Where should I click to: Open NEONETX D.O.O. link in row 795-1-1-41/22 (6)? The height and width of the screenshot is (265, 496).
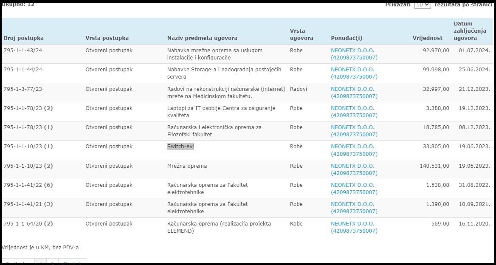click(354, 189)
